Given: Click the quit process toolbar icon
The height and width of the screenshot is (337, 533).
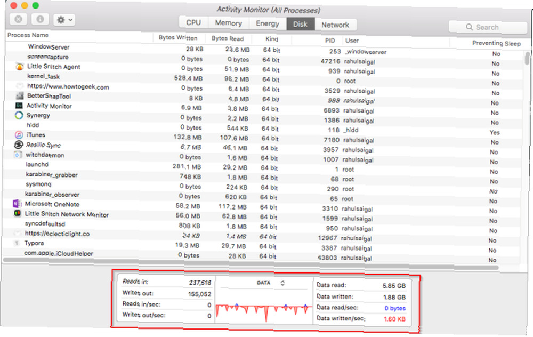Looking at the screenshot, I should [18, 19].
